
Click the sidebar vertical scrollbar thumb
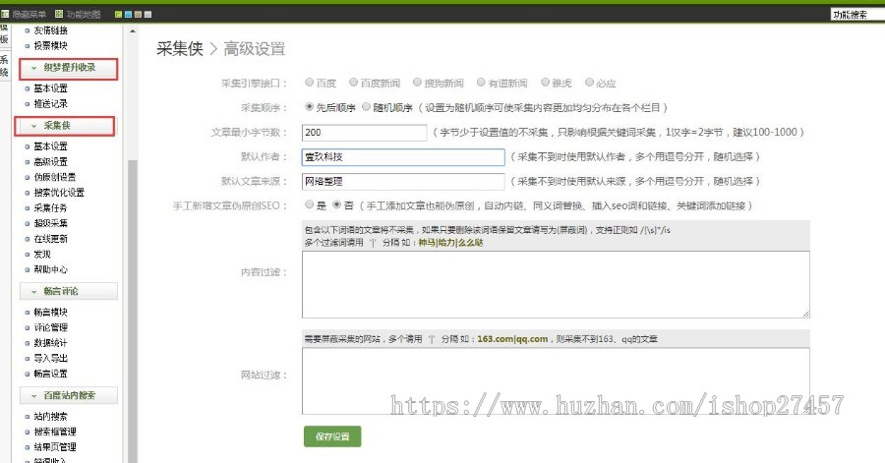coord(133,311)
